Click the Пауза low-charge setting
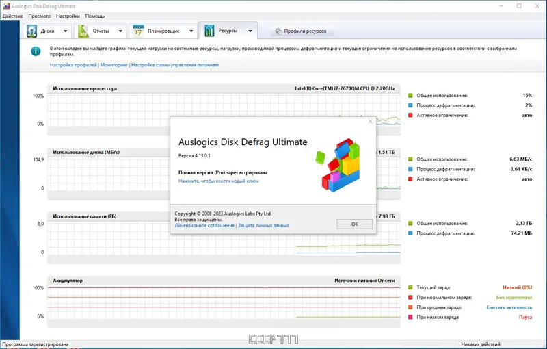Viewport: 547px width, 349px height. [525, 317]
